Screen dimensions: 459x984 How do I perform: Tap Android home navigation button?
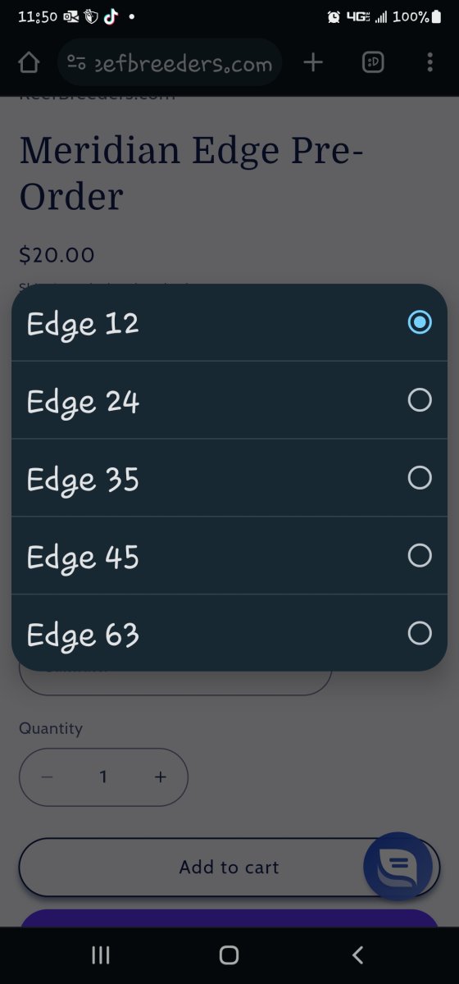[x=229, y=954]
